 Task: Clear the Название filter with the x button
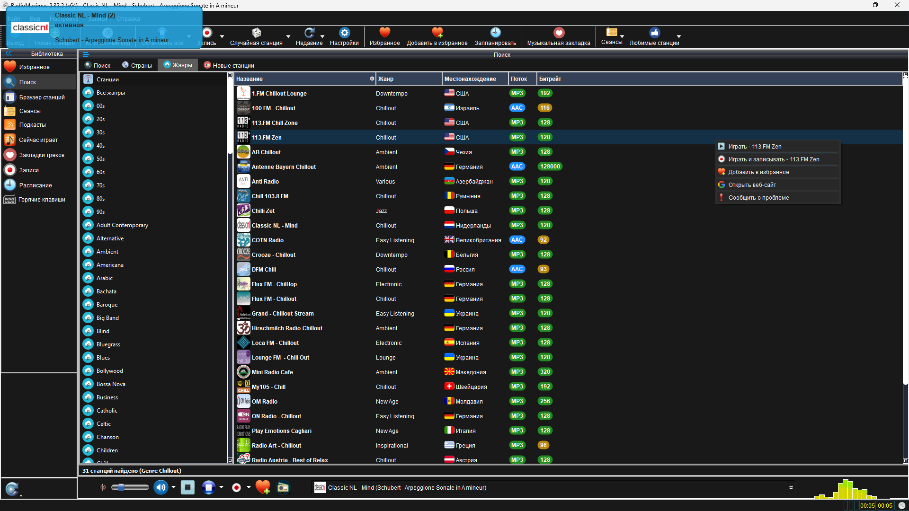click(x=372, y=79)
